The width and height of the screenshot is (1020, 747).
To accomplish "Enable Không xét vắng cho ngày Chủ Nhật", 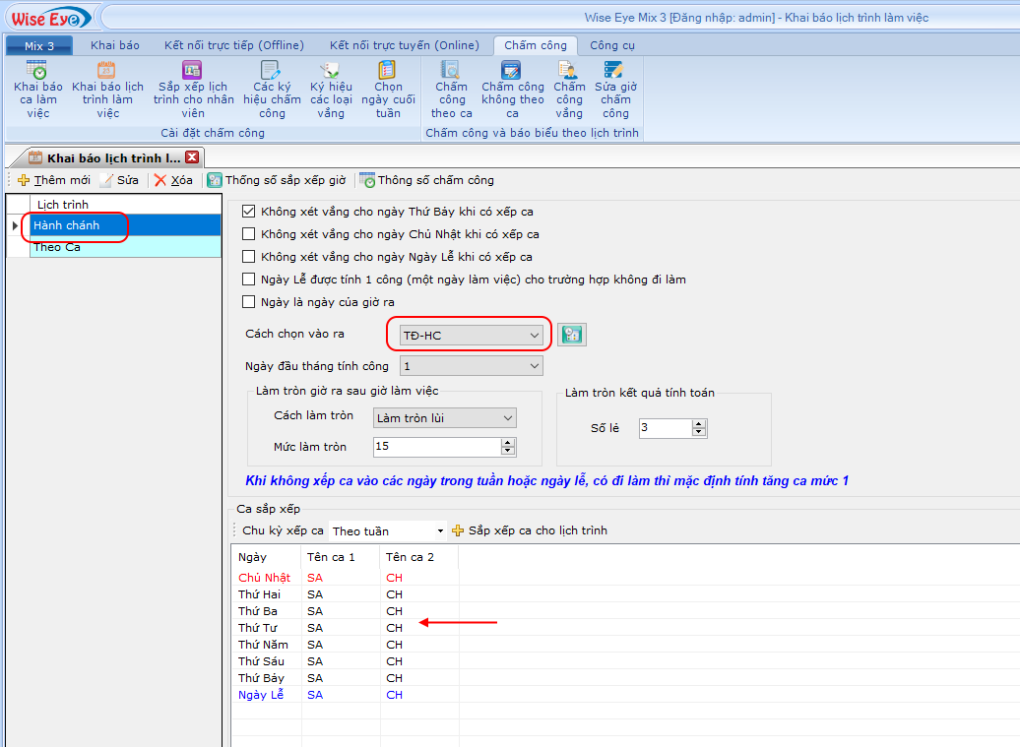I will (249, 234).
